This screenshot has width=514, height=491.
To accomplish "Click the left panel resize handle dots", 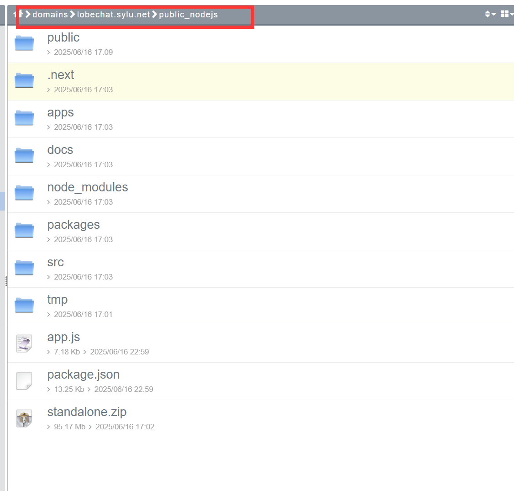I will pyautogui.click(x=6, y=281).
